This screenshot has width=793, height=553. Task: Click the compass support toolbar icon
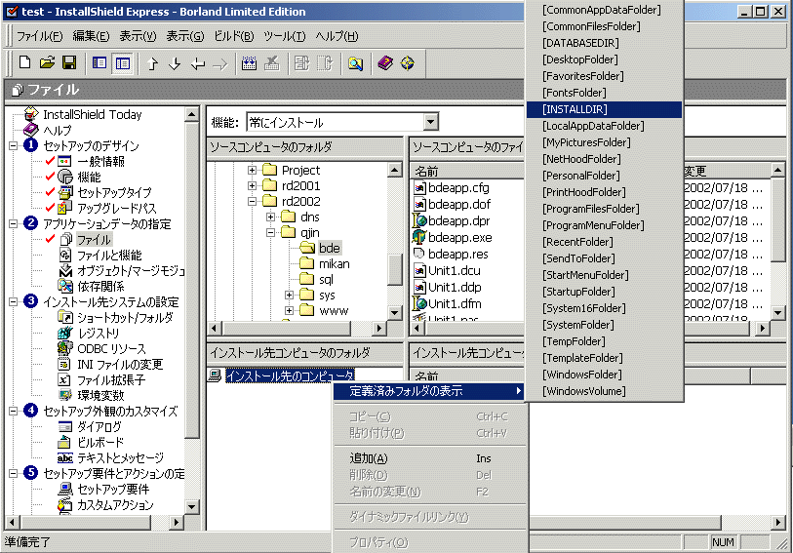407,63
